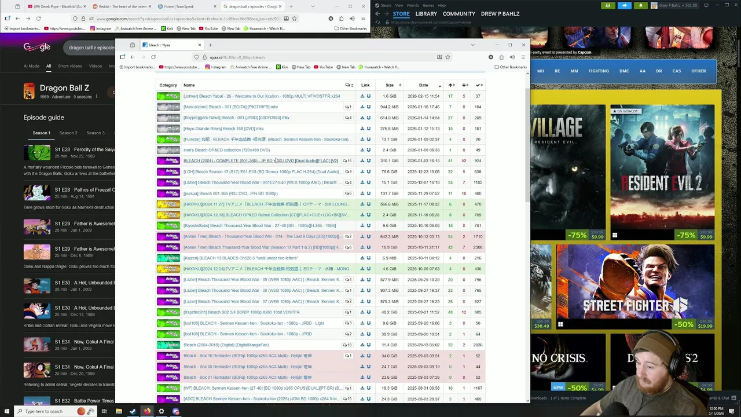Image resolution: width=741 pixels, height=417 pixels.
Task: Open Instagram bookmark in Nyaa bookmarks bar
Action: pos(215,67)
